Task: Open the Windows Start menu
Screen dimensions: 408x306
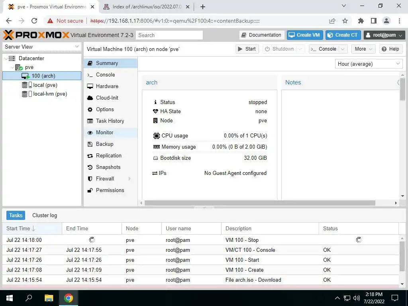Action: click(x=10, y=298)
